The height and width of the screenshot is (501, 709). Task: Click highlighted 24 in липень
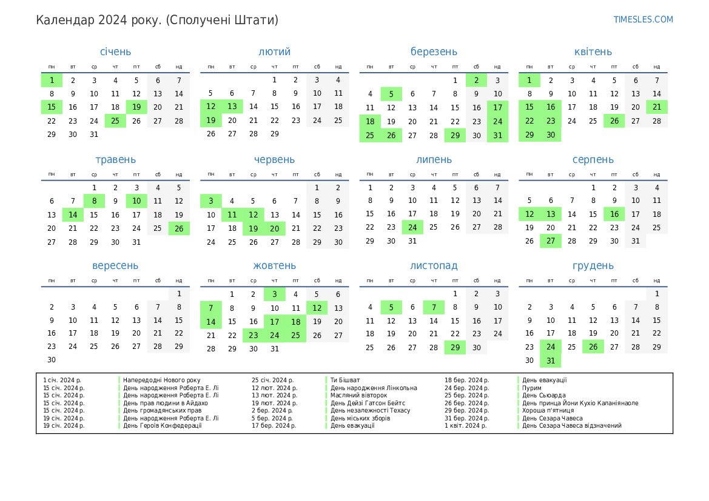tap(412, 227)
